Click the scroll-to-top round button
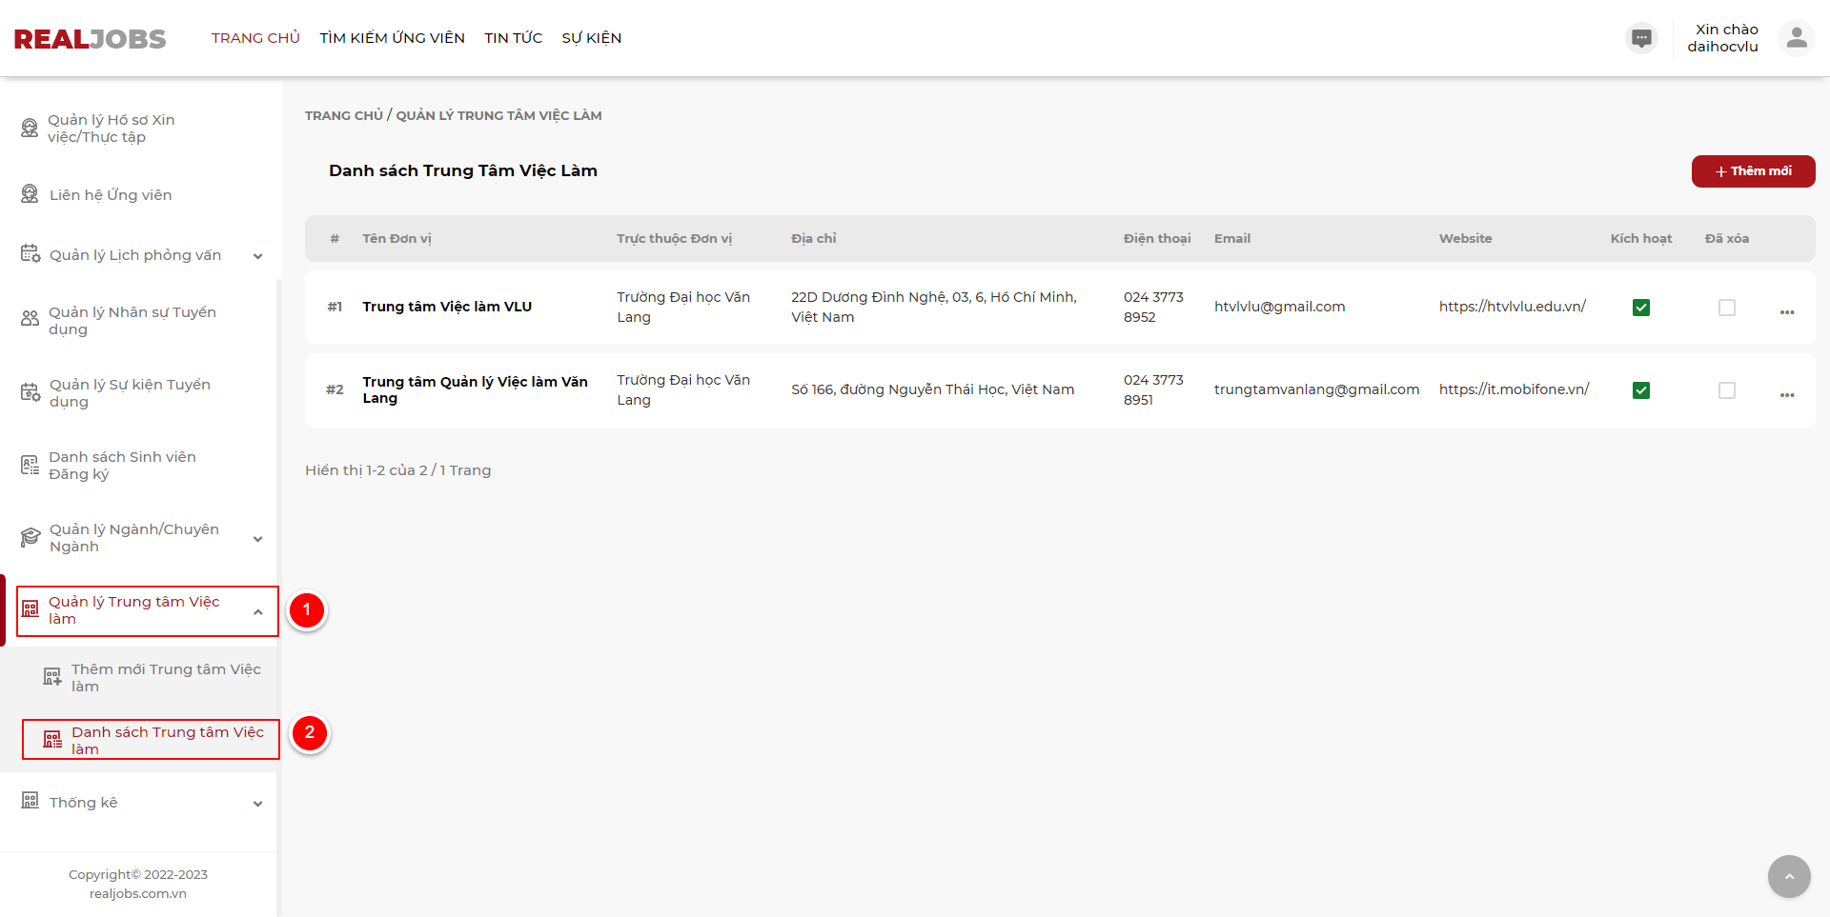 coord(1789,876)
